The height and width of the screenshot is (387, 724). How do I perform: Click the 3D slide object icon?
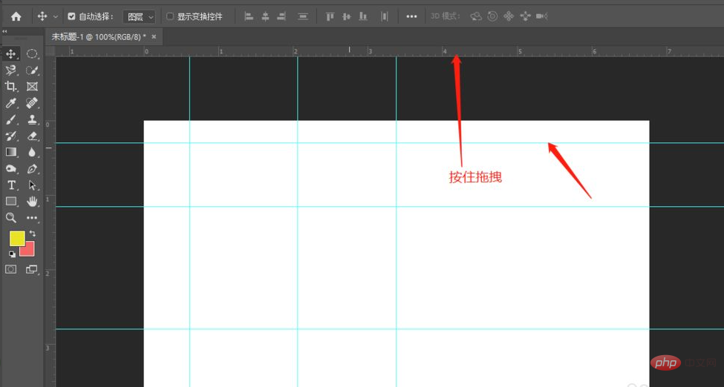[526, 16]
